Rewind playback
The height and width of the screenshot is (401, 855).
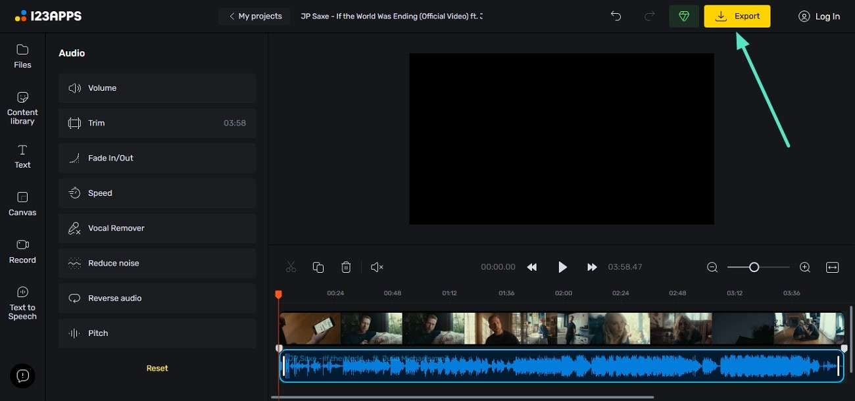532,267
